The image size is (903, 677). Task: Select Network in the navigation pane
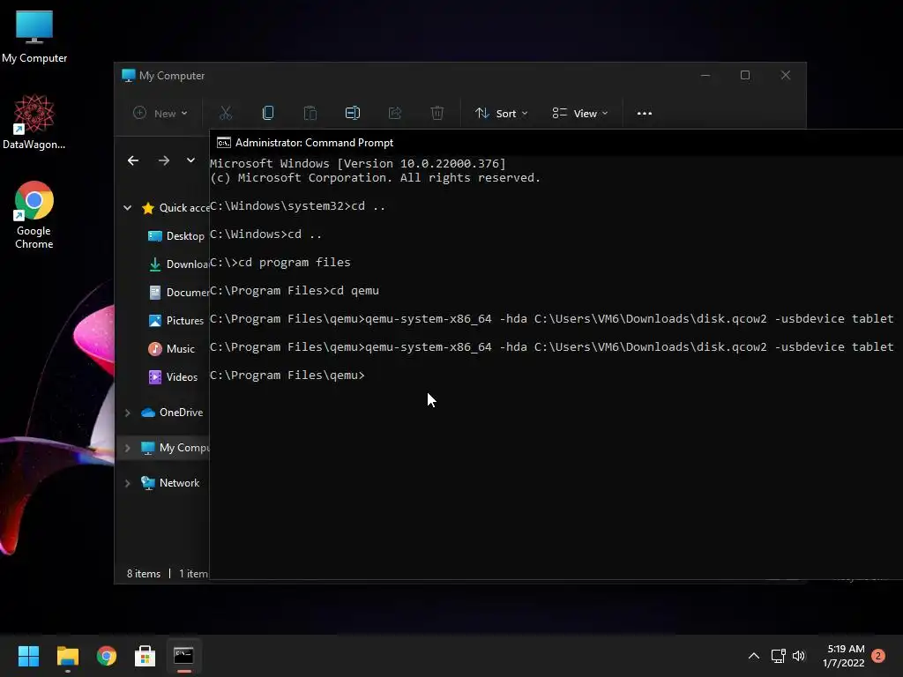(170, 483)
